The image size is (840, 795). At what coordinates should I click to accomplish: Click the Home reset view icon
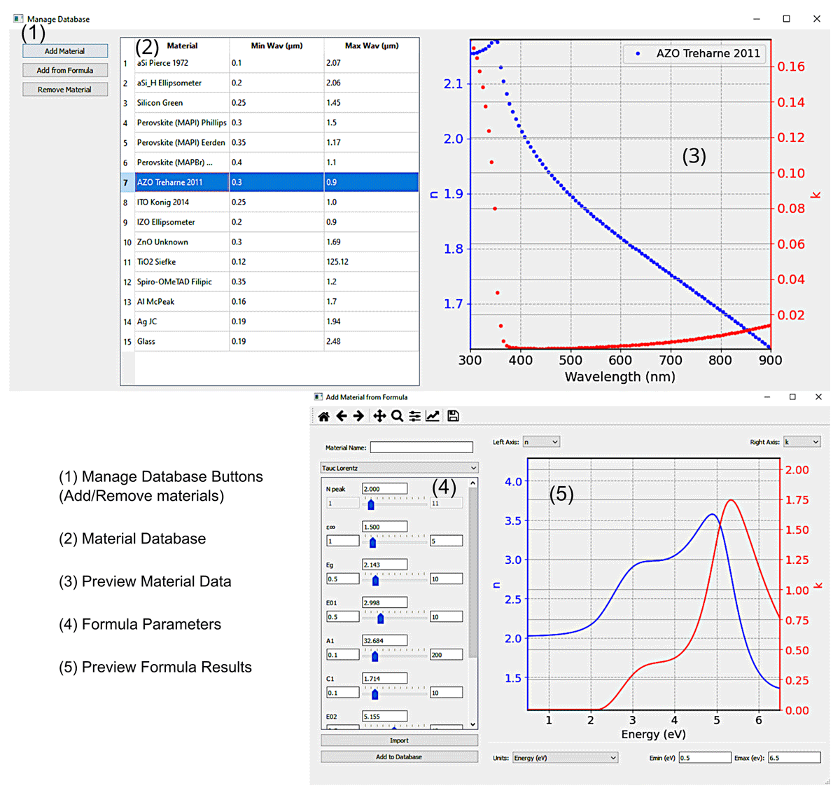tap(323, 416)
